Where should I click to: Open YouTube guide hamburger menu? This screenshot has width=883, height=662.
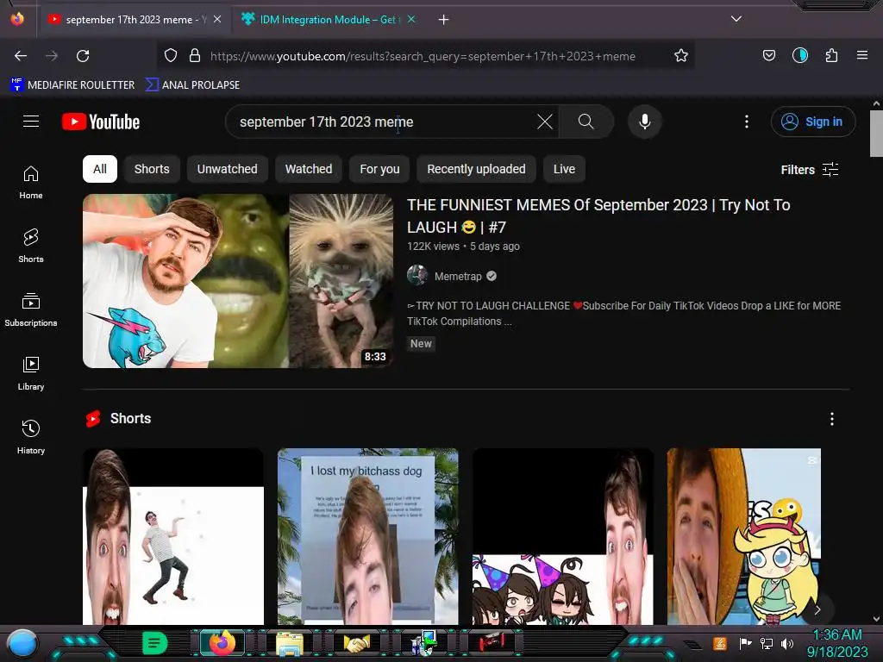(x=31, y=122)
